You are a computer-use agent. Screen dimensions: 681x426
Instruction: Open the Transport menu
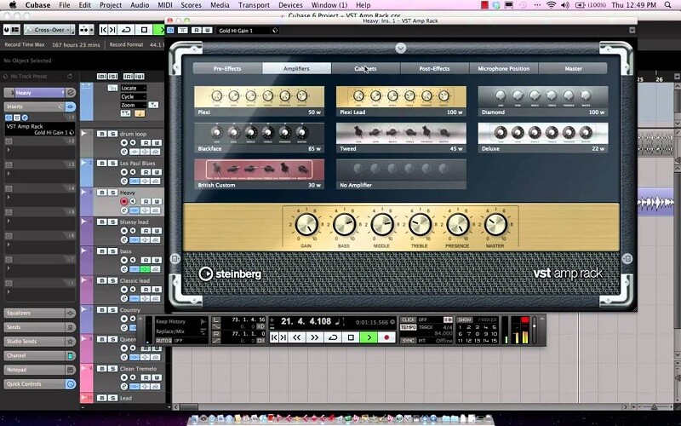pos(254,5)
